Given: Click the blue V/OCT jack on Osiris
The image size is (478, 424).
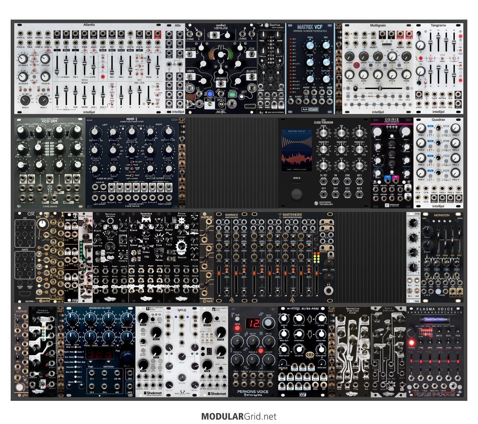Looking at the screenshot, I should pyautogui.click(x=387, y=181).
